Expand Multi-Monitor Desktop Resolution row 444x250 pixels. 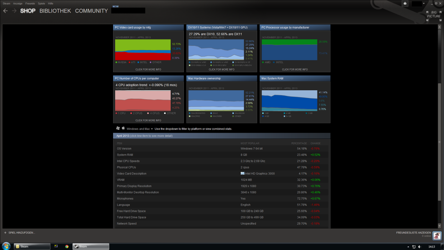click(222, 192)
